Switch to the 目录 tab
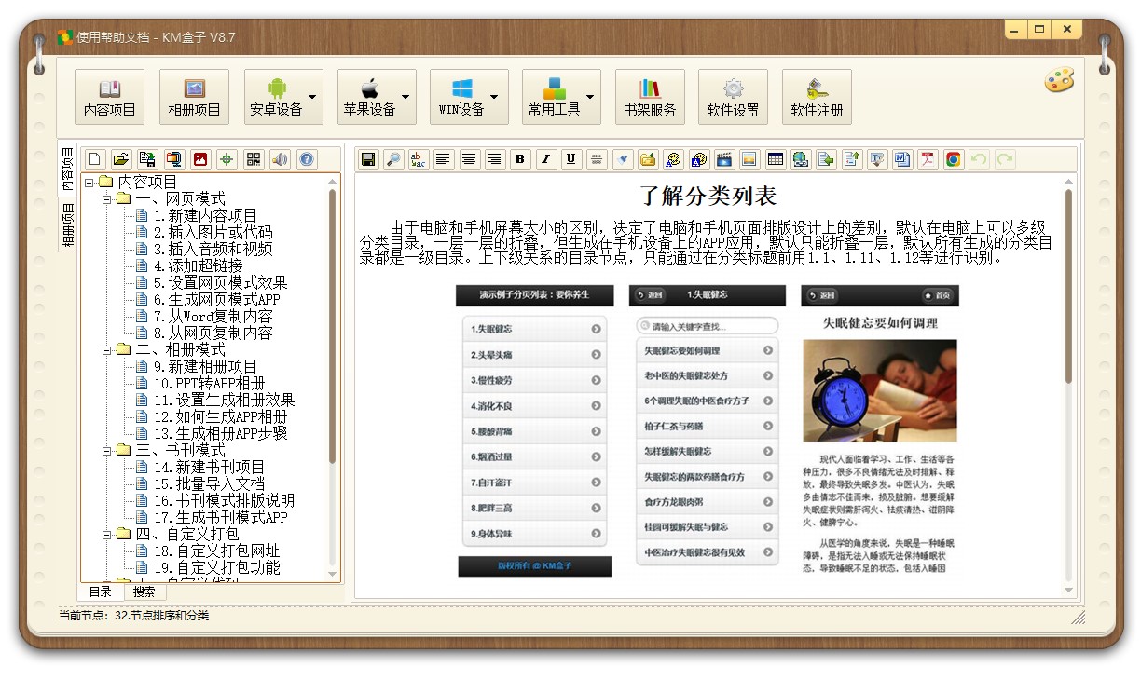The image size is (1141, 680). (x=101, y=592)
